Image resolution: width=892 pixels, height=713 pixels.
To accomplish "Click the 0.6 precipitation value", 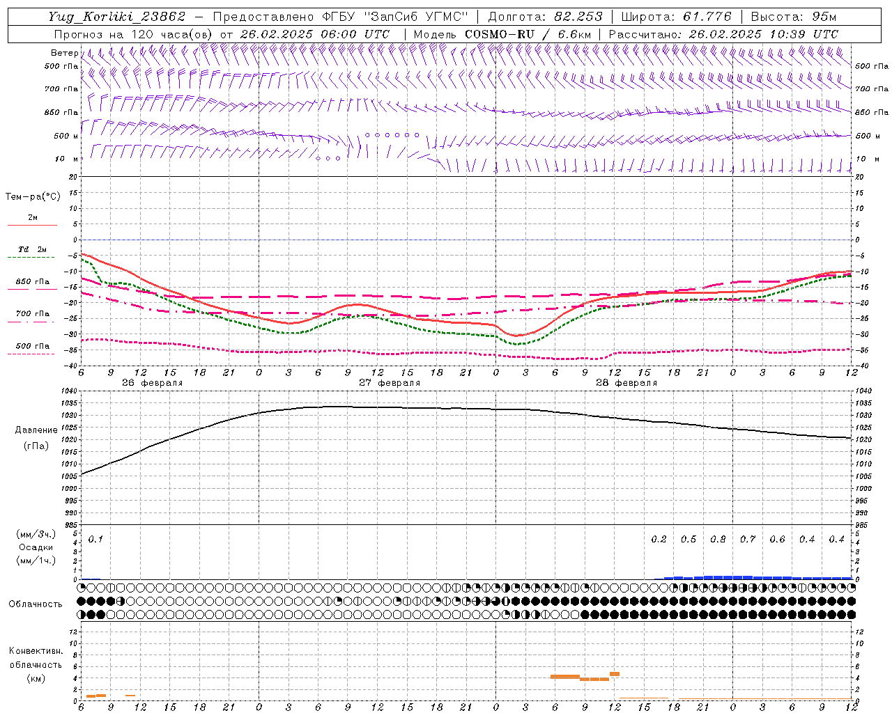I will point(777,540).
